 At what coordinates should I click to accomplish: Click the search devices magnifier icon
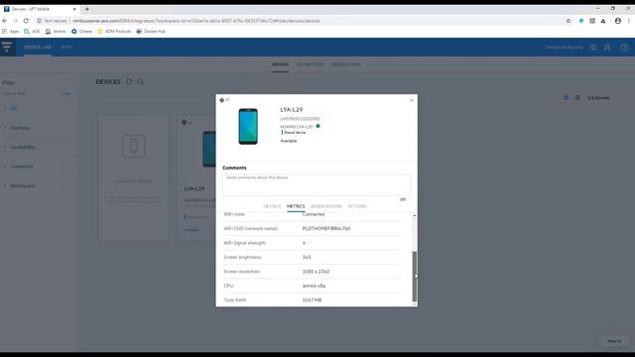coord(141,82)
